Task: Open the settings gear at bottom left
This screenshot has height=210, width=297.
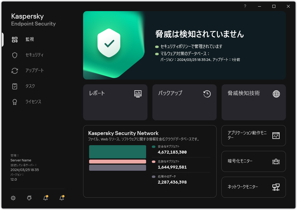Action: tap(13, 198)
